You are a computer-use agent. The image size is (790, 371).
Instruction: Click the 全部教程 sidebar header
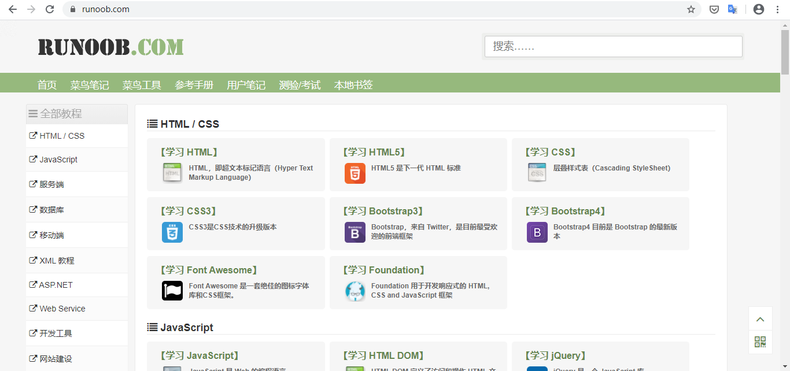(x=77, y=114)
